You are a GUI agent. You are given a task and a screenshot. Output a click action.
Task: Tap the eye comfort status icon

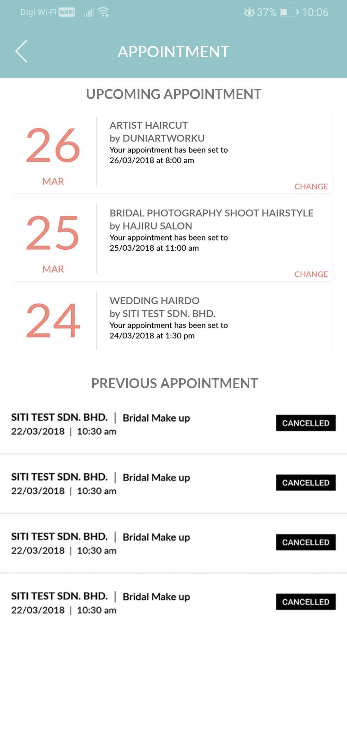249,12
